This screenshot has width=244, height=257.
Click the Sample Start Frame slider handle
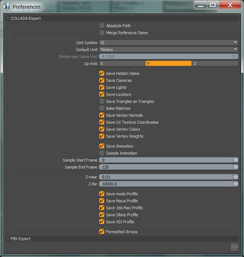[x=235, y=160]
